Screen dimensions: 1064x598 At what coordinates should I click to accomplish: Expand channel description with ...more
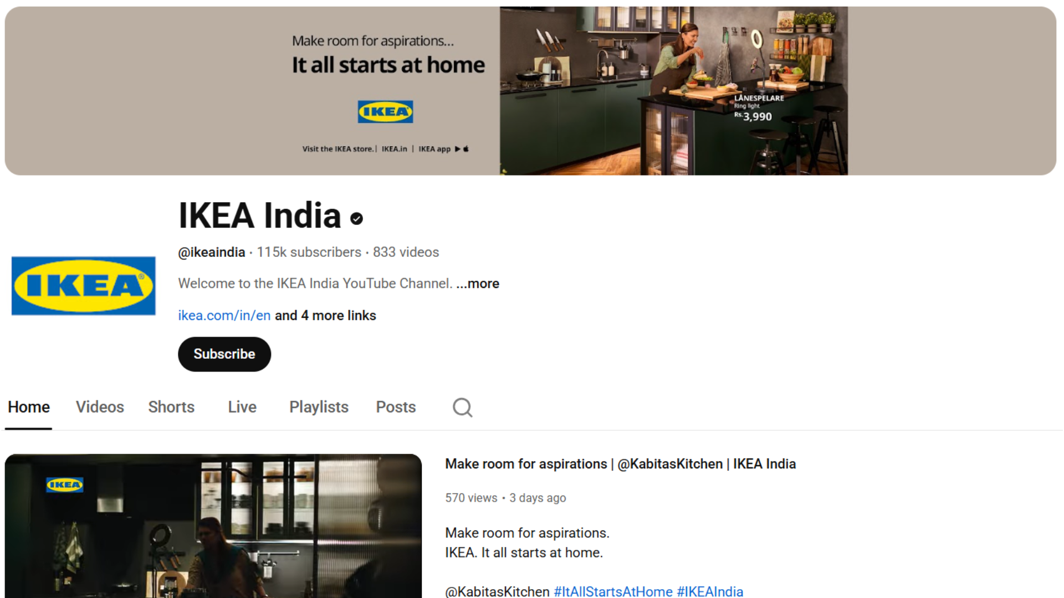tap(478, 283)
